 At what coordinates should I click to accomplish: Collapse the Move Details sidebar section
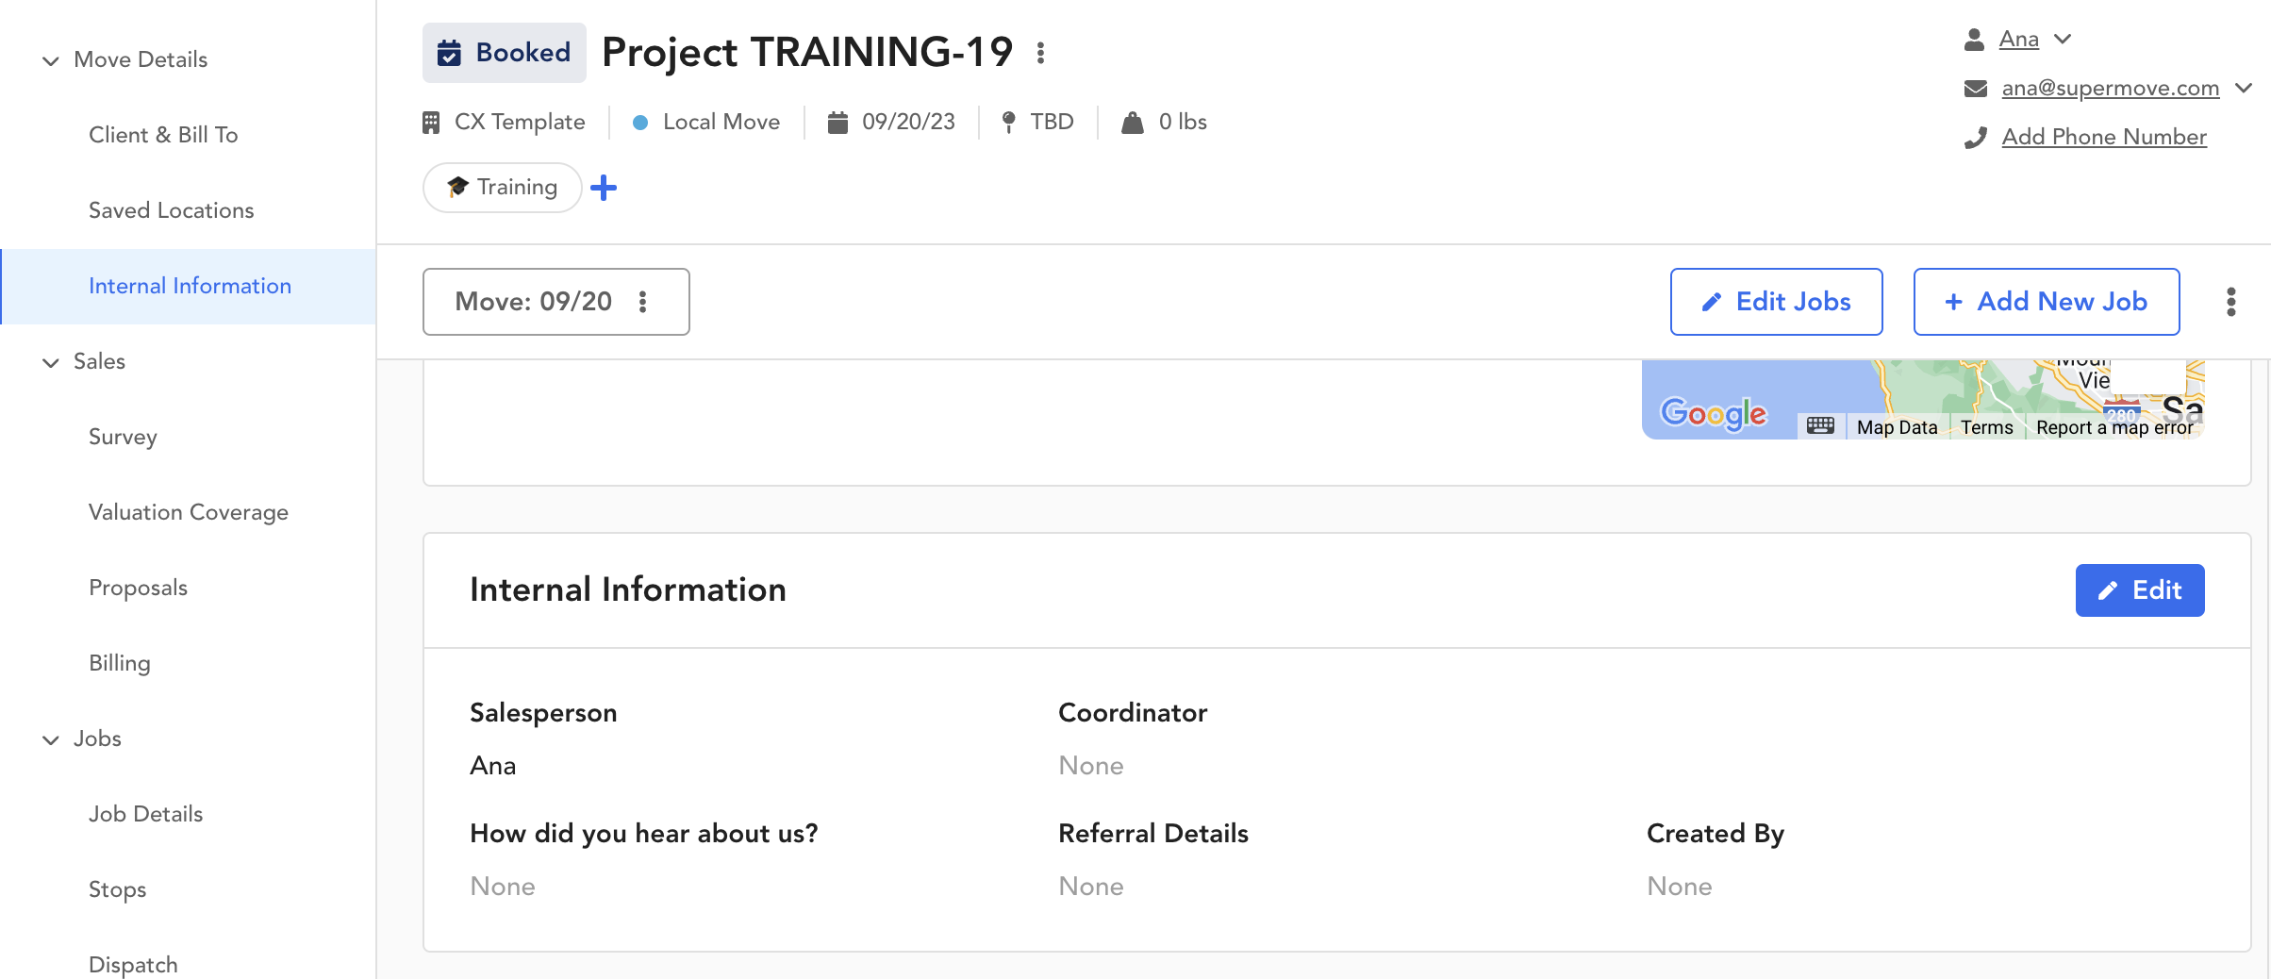pyautogui.click(x=51, y=60)
